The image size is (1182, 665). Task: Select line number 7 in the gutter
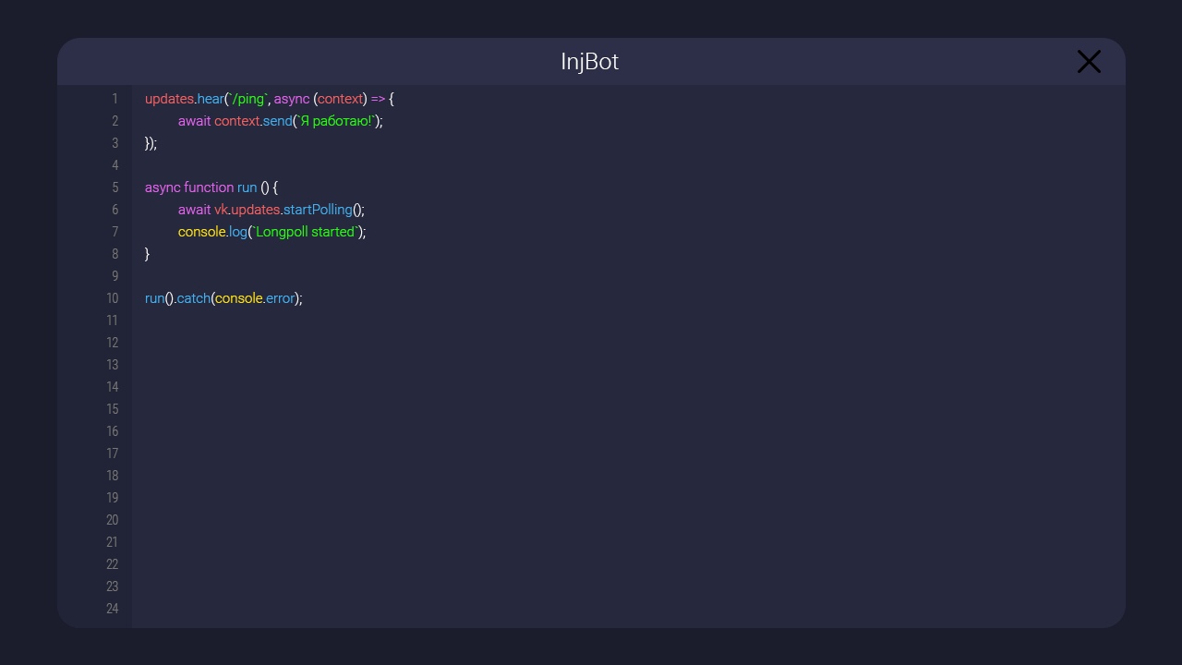click(x=115, y=232)
